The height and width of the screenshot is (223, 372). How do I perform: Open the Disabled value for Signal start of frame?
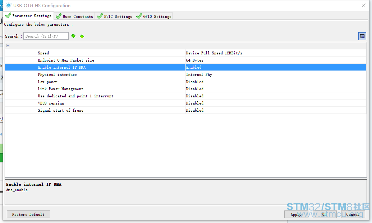tap(276, 110)
